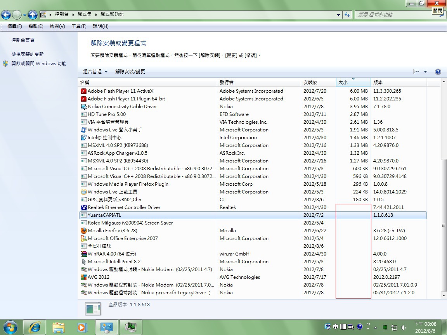
Task: Select the Mozilla Firefox (3.6.28) icon
Action: (83, 231)
